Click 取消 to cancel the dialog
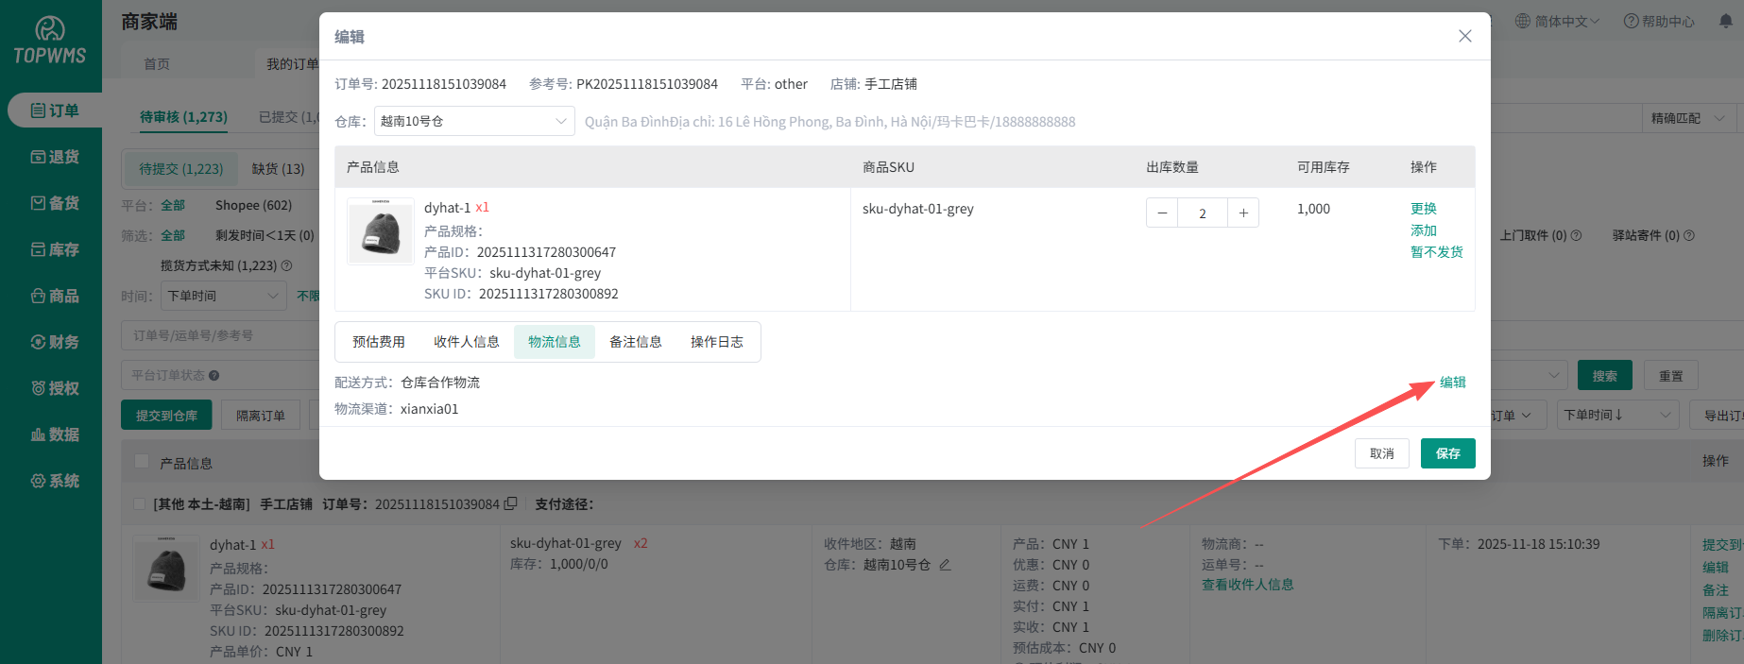This screenshot has width=1744, height=664. (x=1382, y=453)
